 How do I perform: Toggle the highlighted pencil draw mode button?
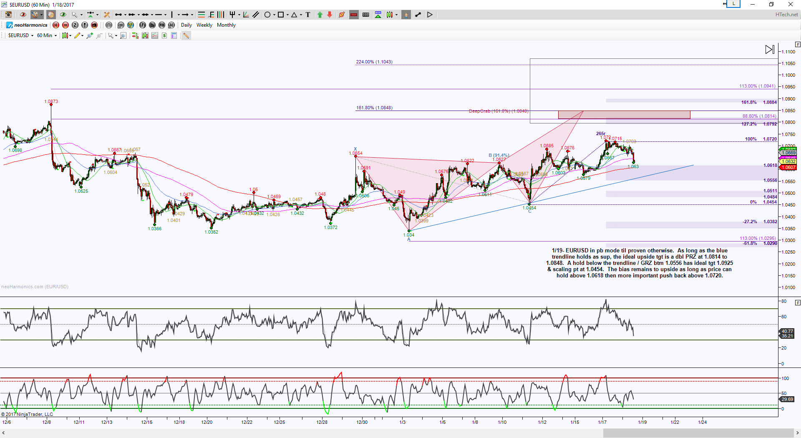186,36
